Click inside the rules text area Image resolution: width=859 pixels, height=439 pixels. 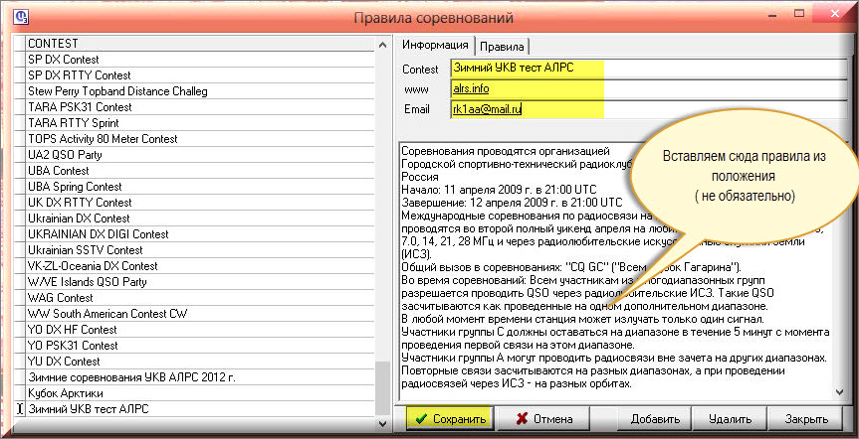coord(518,298)
